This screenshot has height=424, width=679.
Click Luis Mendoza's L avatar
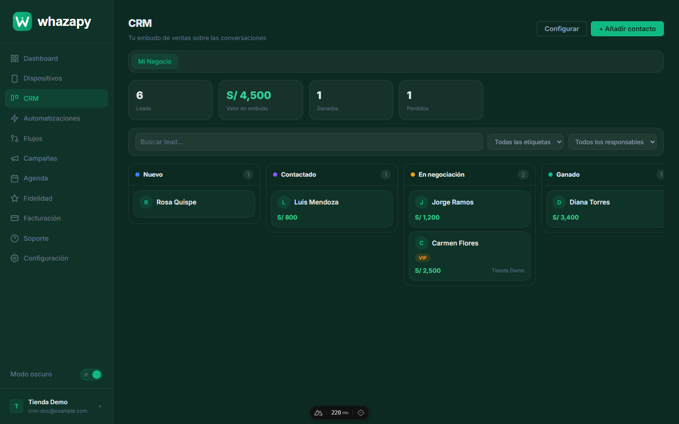(284, 202)
